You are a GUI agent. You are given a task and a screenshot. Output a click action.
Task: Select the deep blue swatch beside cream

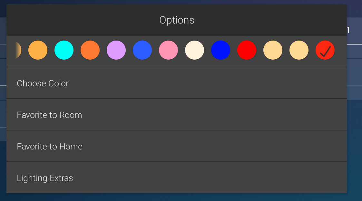(220, 50)
